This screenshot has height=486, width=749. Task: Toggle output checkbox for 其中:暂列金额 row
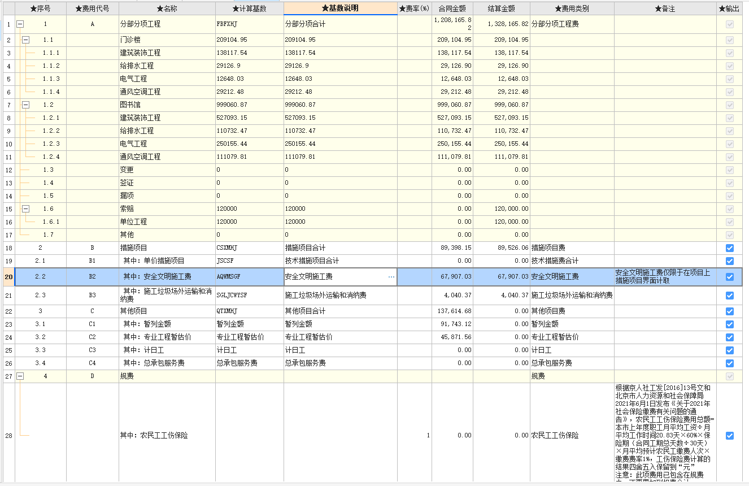point(729,324)
